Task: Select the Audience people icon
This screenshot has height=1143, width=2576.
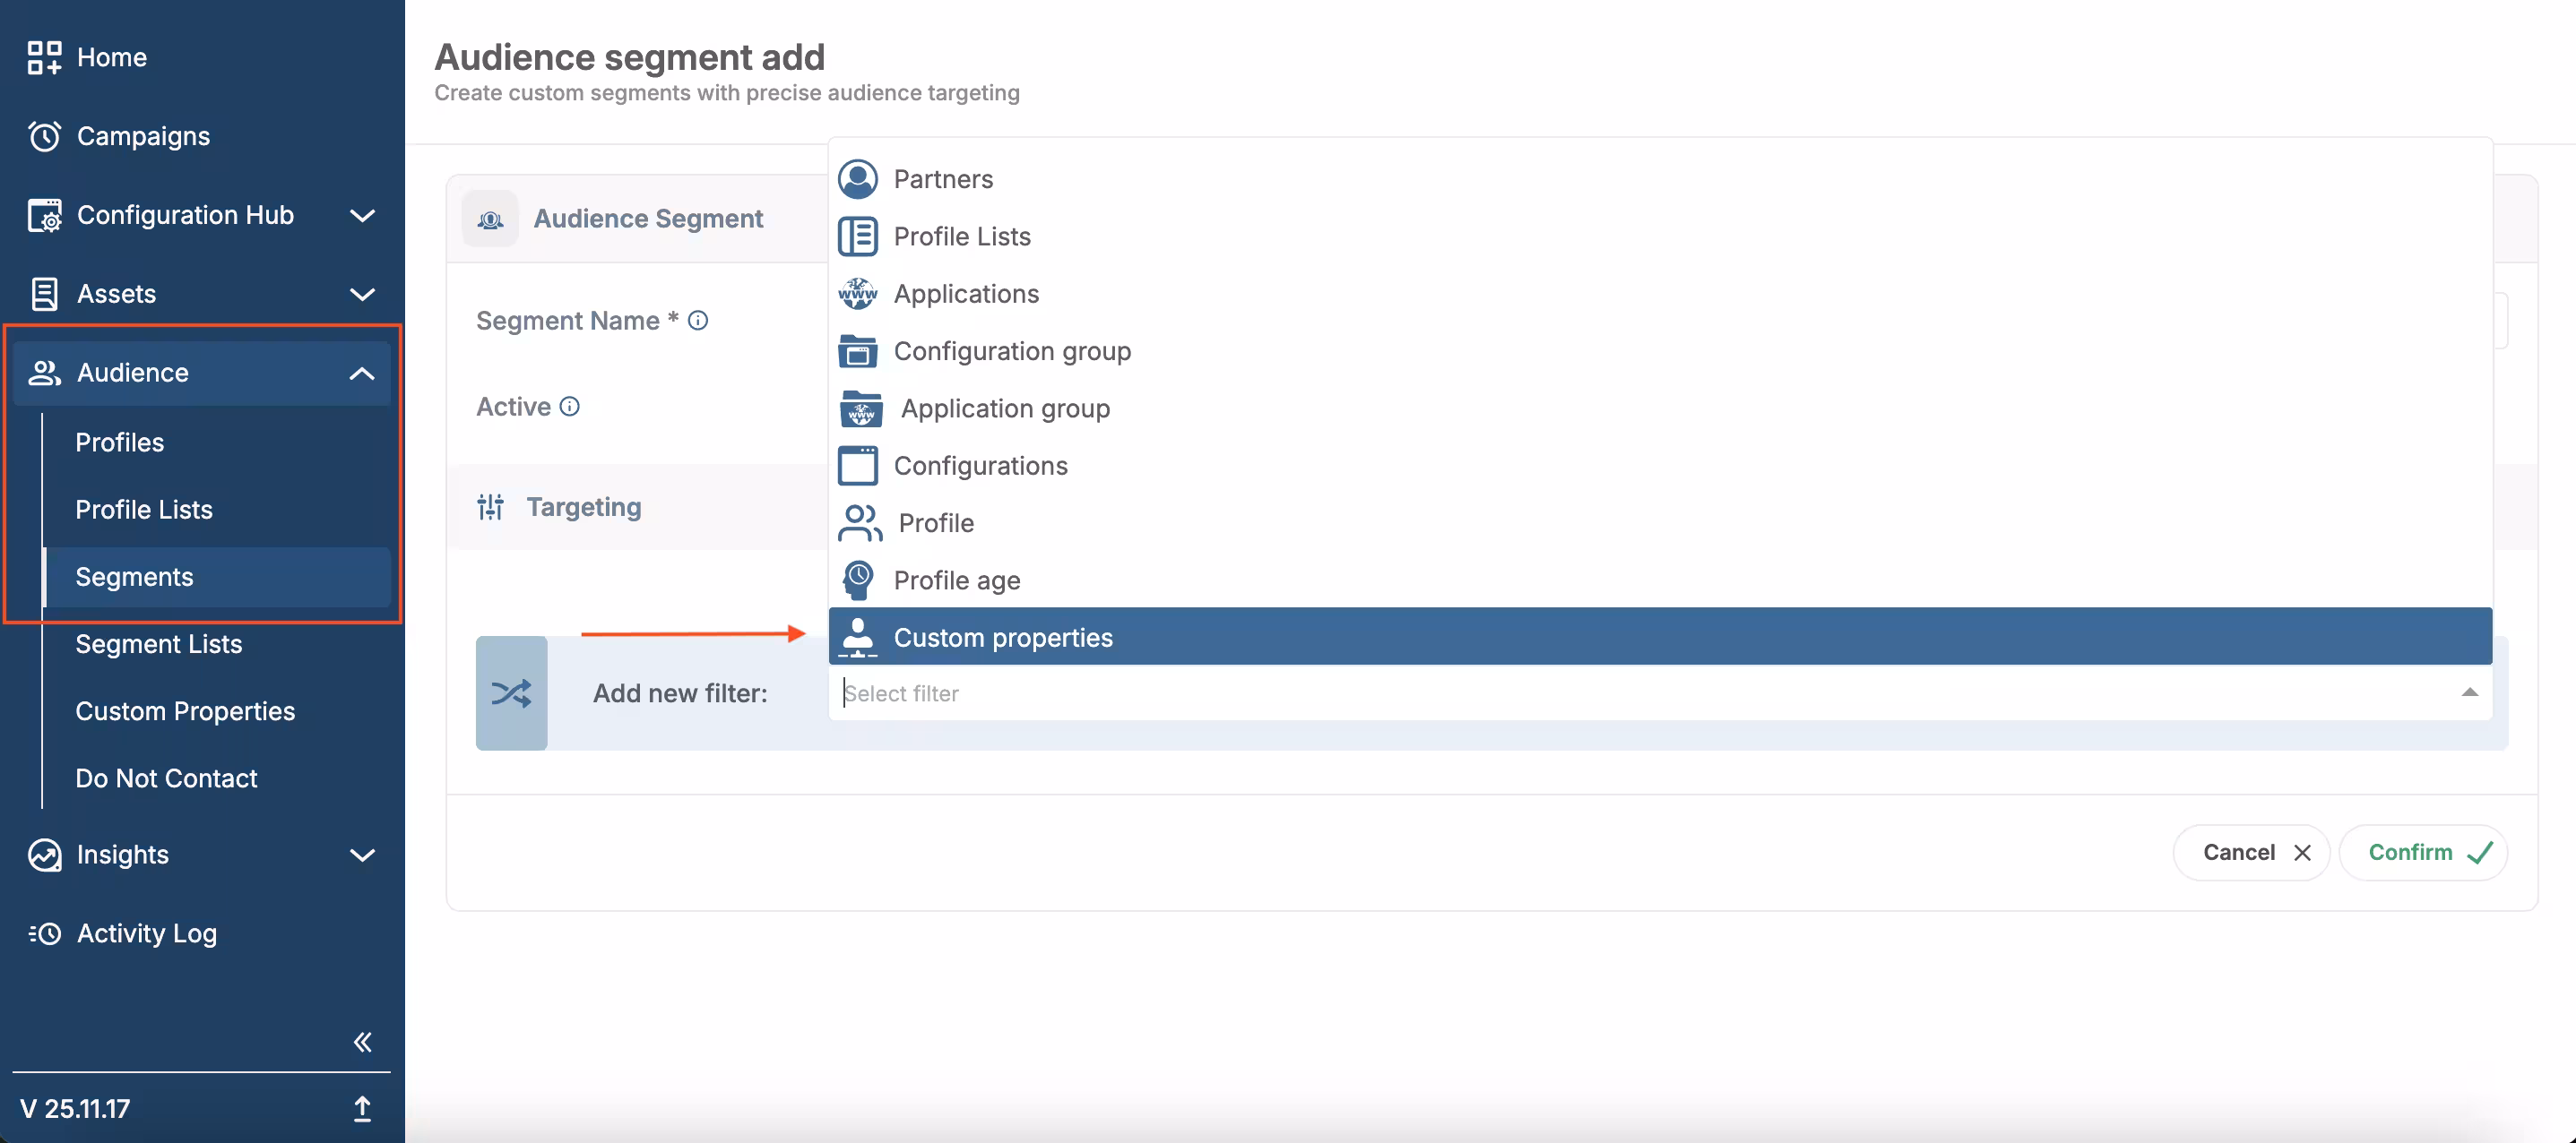Action: point(44,373)
